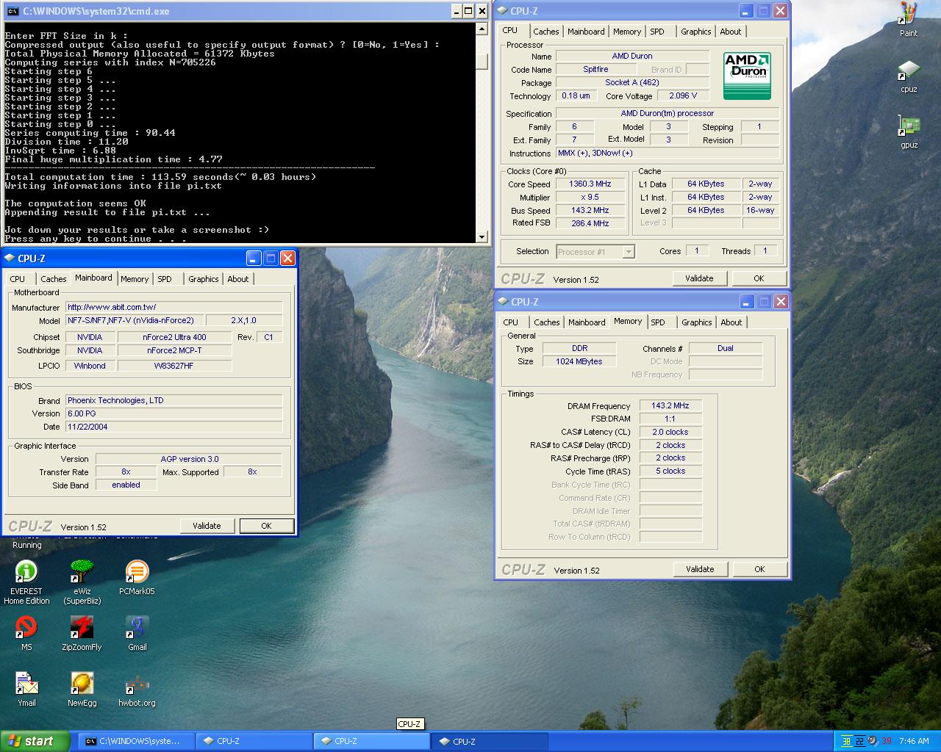Viewport: 941px width, 752px height.
Task: Click the silver ball tray icon
Action: point(872,741)
